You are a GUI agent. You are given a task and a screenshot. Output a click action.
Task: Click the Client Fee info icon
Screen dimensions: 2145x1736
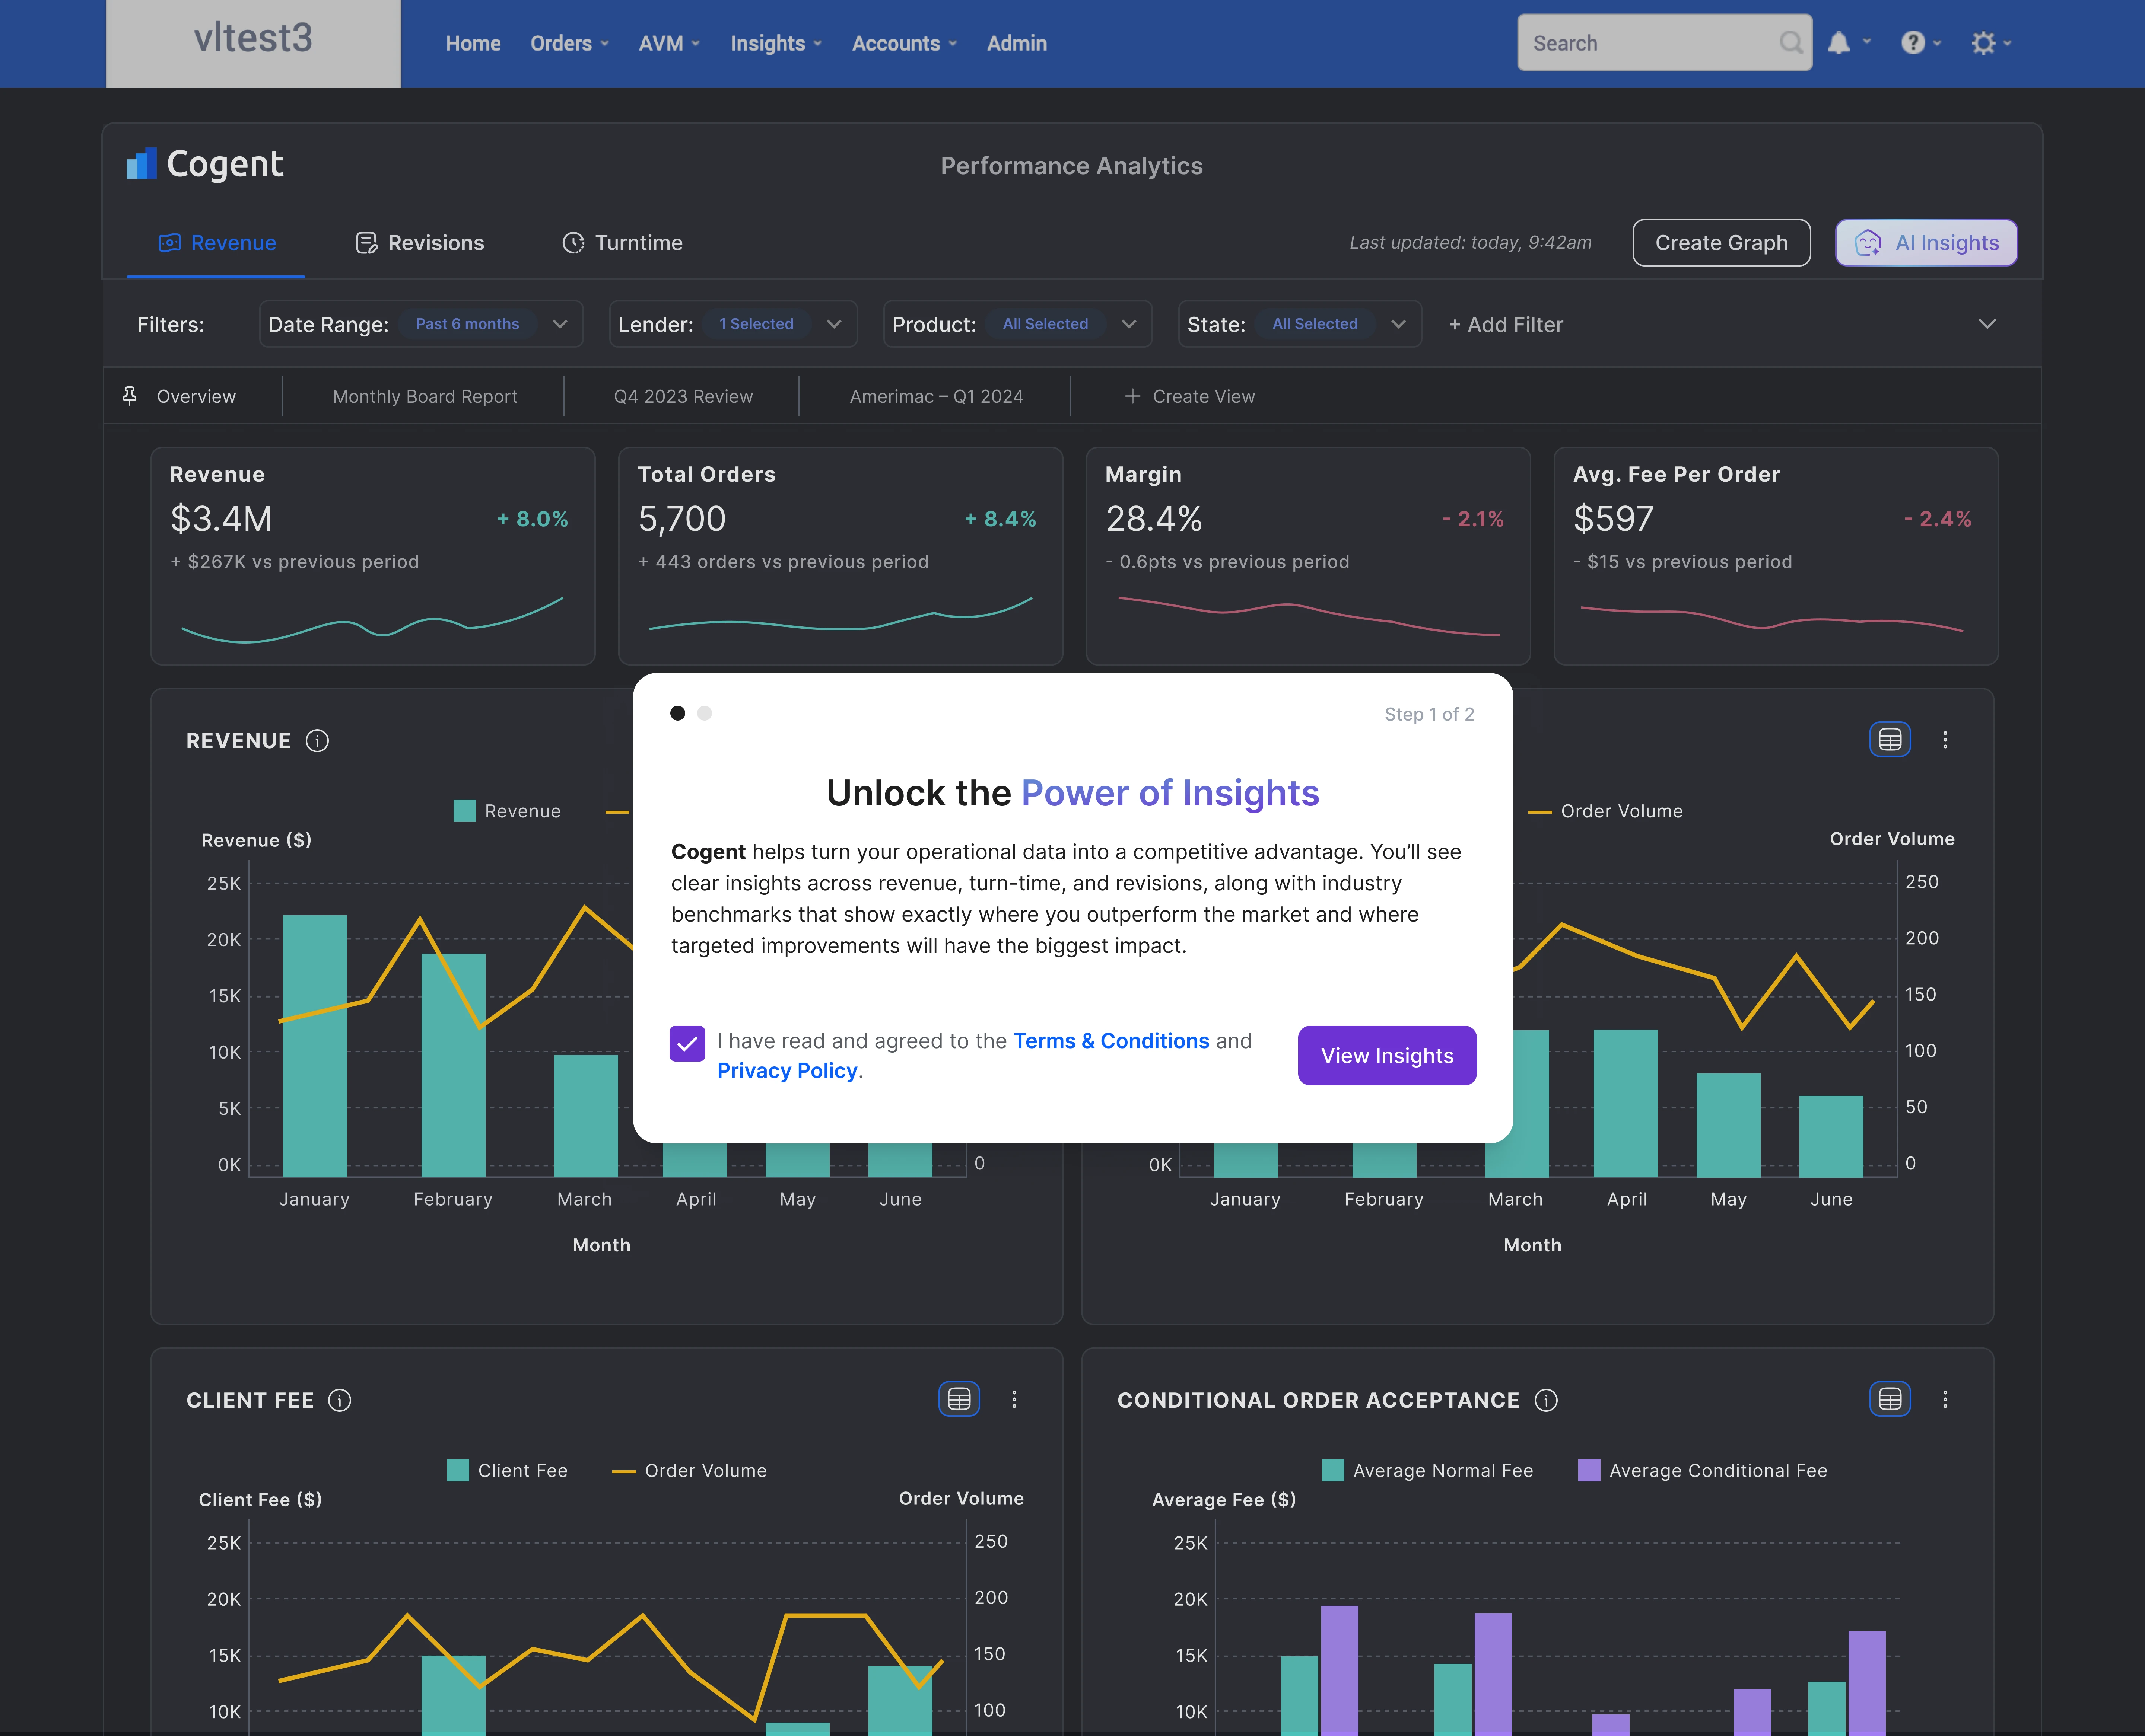click(x=340, y=1400)
